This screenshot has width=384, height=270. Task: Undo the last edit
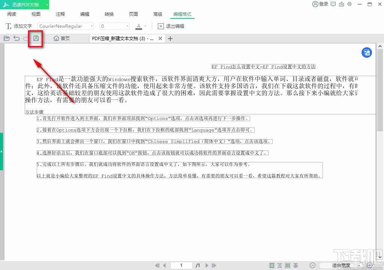pyautogui.click(x=16, y=38)
